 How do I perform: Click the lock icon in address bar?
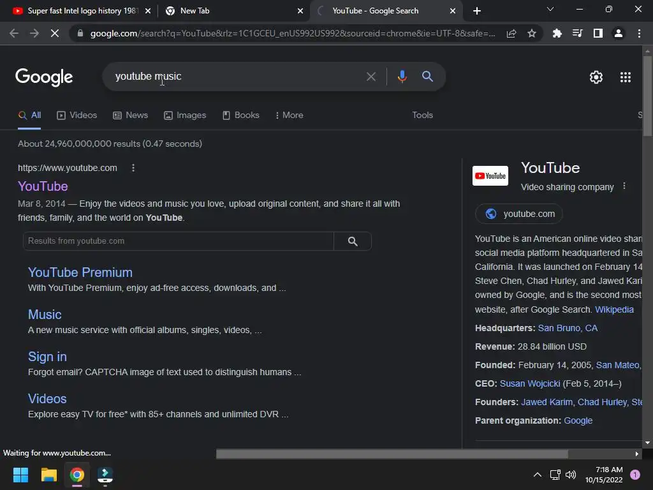pyautogui.click(x=80, y=33)
